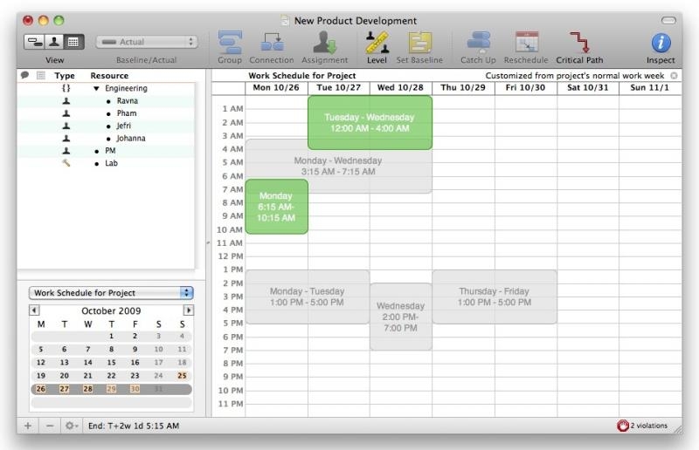Screen dimensions: 699x450
Task: Select the PM resource row
Action: tap(106, 151)
